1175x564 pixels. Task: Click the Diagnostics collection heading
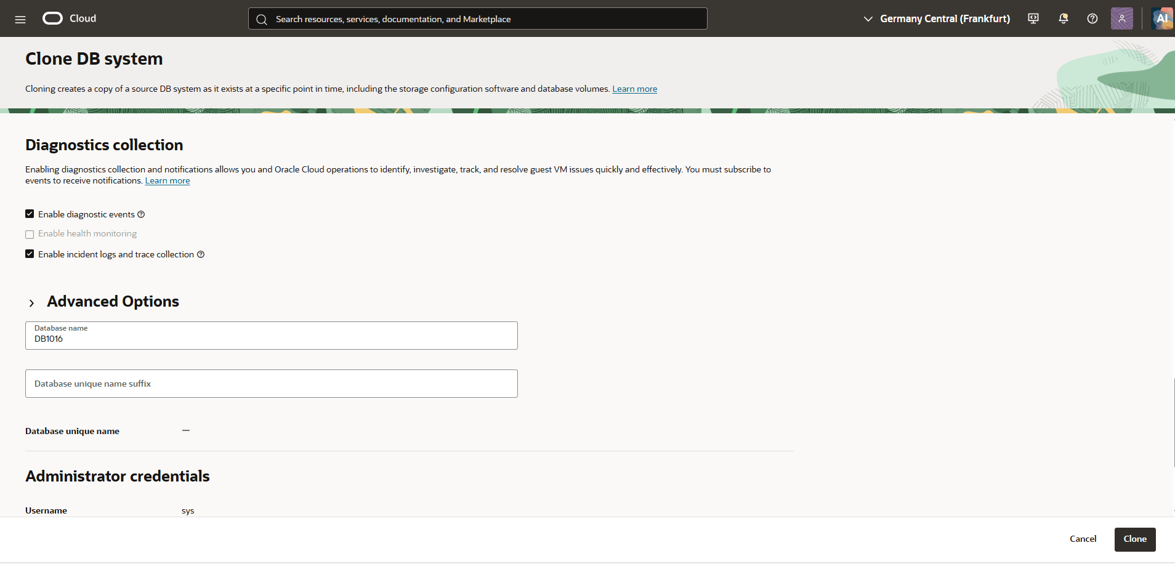pos(104,145)
